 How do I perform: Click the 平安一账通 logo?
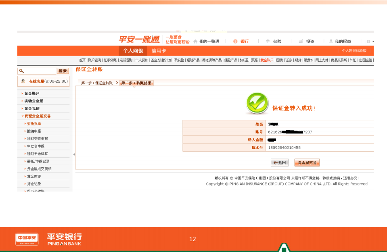pyautogui.click(x=139, y=40)
